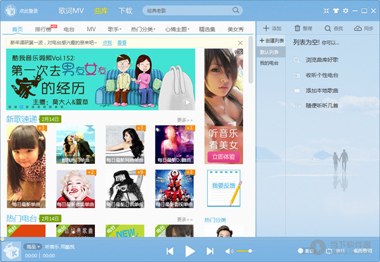Viewport: 380px width, 262px height.
Task: Click the 浏览曲库好歌 magnifier icon
Action: tap(296, 60)
